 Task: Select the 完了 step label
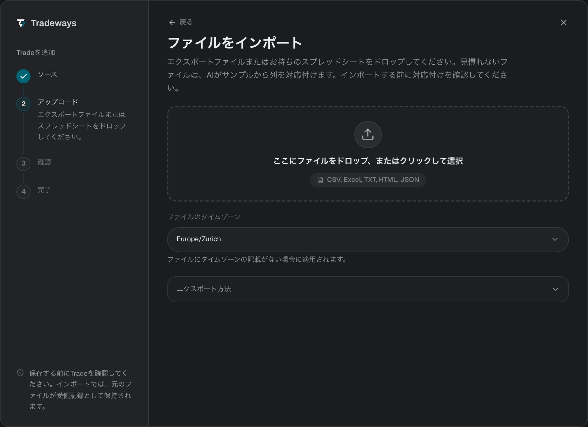[x=44, y=190]
